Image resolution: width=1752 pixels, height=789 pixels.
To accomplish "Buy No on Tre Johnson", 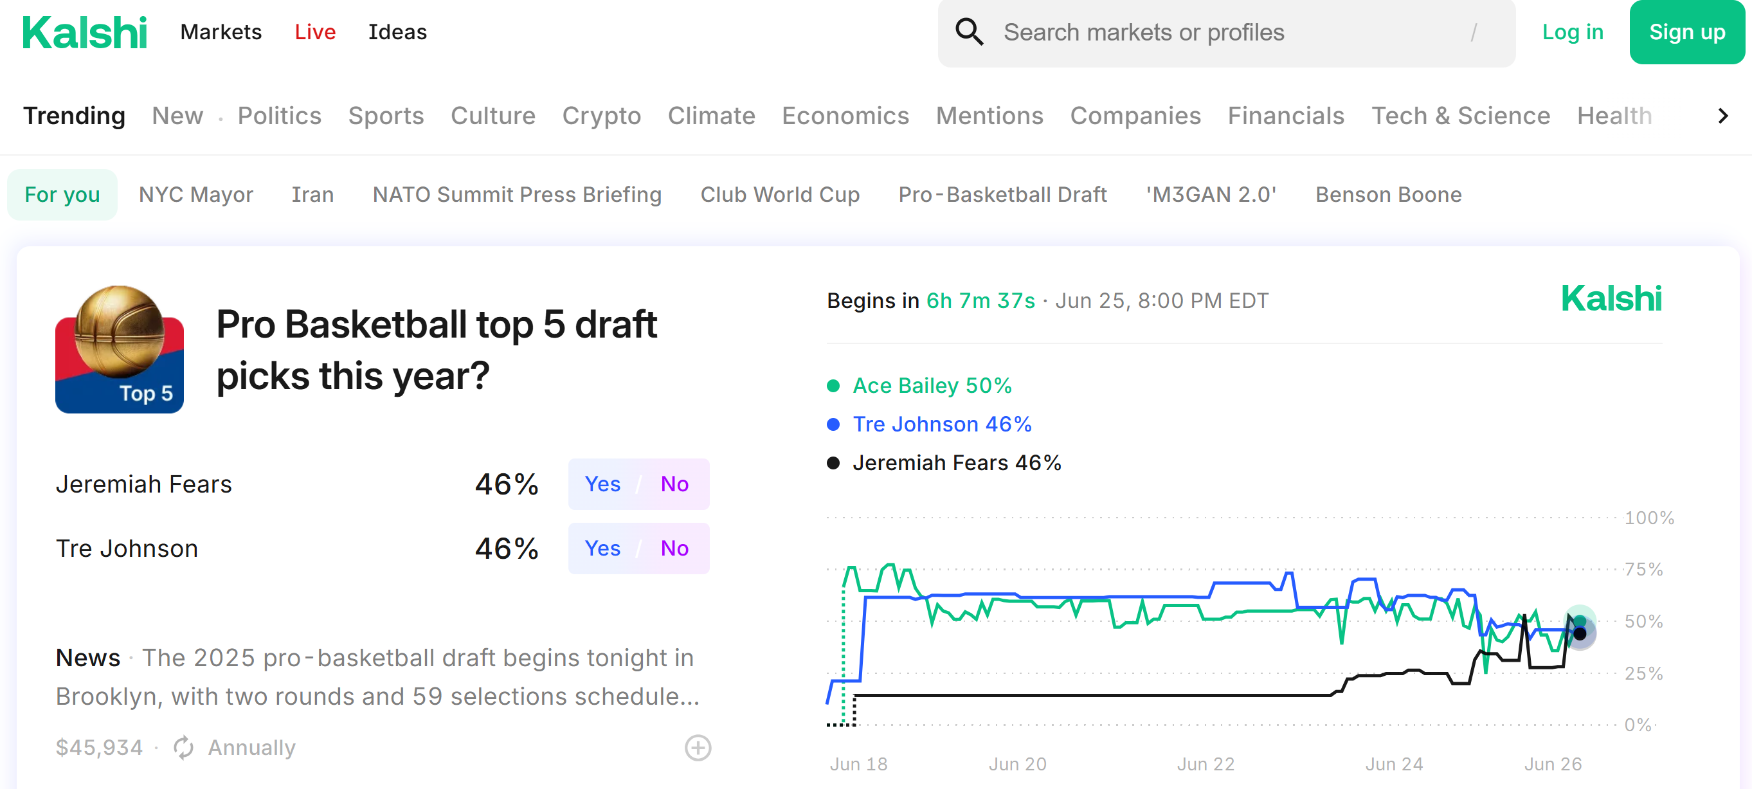I will pos(674,549).
